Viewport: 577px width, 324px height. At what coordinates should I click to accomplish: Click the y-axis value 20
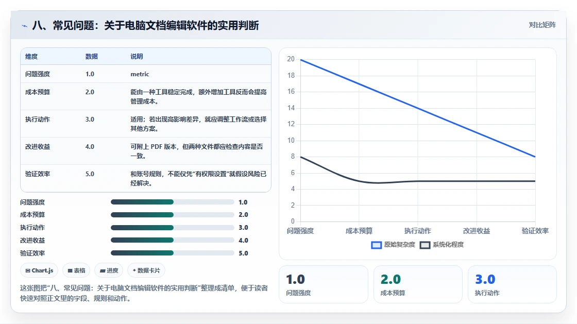291,59
